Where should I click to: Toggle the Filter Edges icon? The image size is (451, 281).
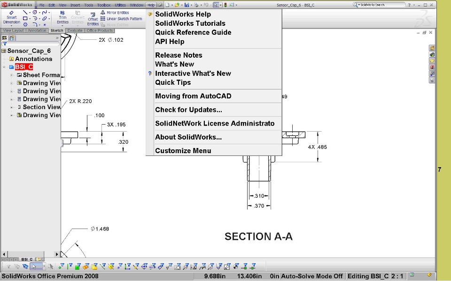(x=70, y=266)
